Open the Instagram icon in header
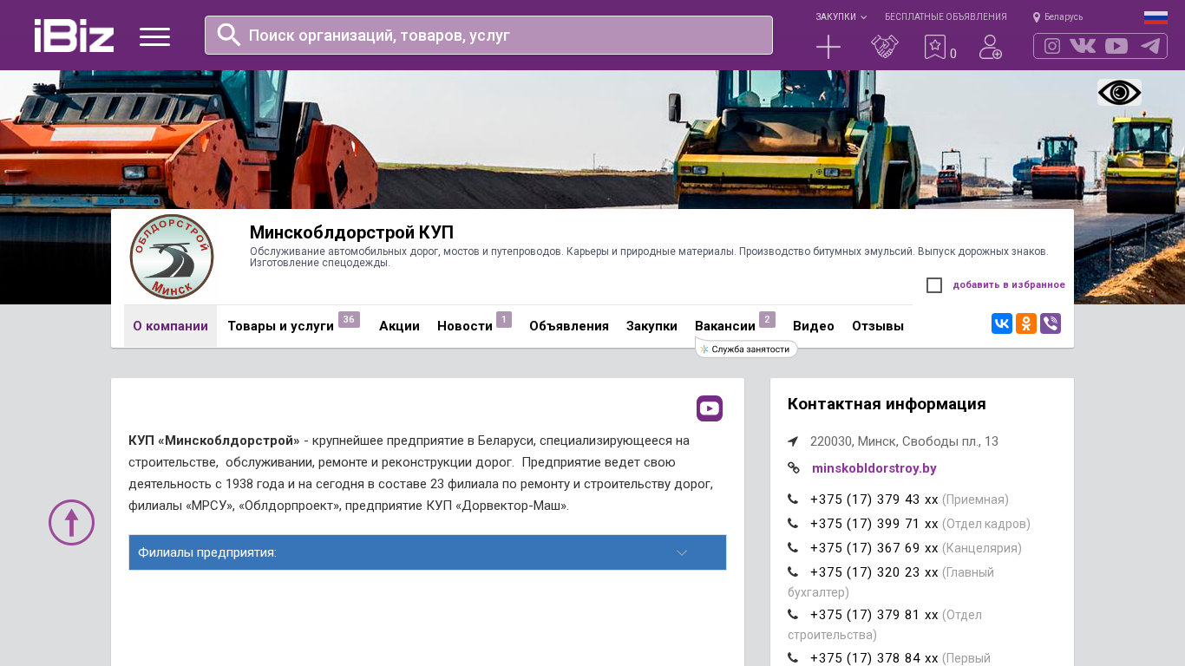 (x=1052, y=46)
